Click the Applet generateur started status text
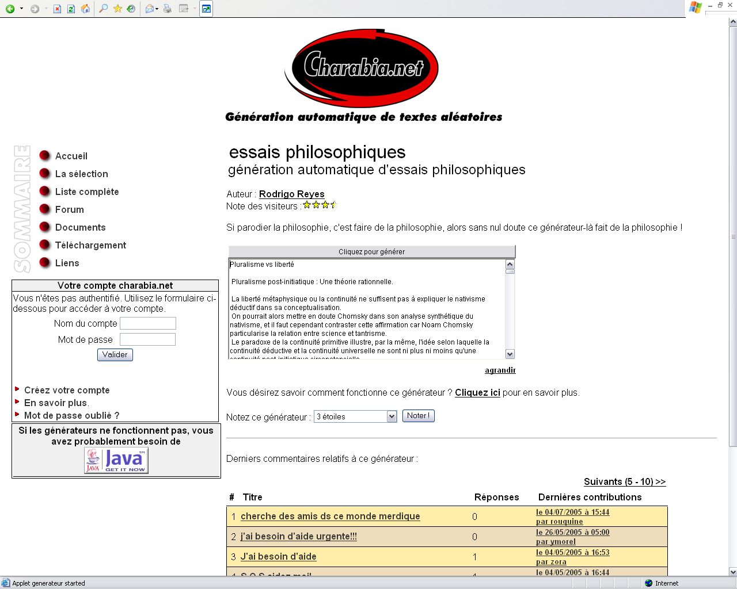 click(48, 583)
